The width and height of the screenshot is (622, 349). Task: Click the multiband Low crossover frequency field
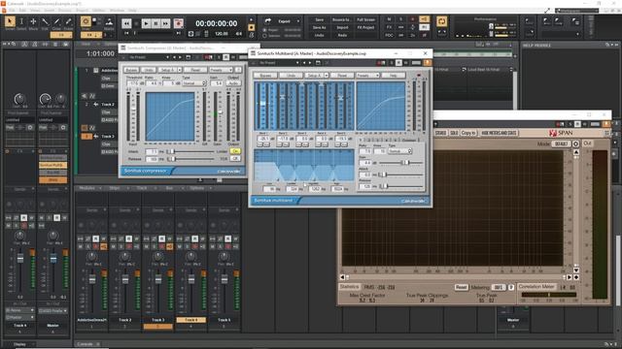pyautogui.click(x=269, y=189)
